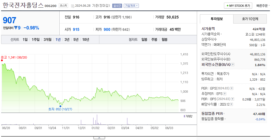Viewport: 271px width, 140px height.
Task: Click the 외국인소진율 value 1.84%
Action: (x=260, y=65)
